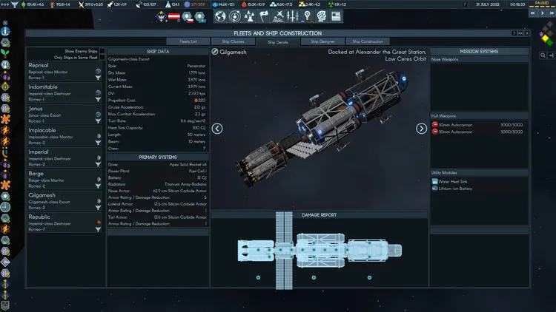Click the 31 JULY 2032 date display

click(x=487, y=4)
